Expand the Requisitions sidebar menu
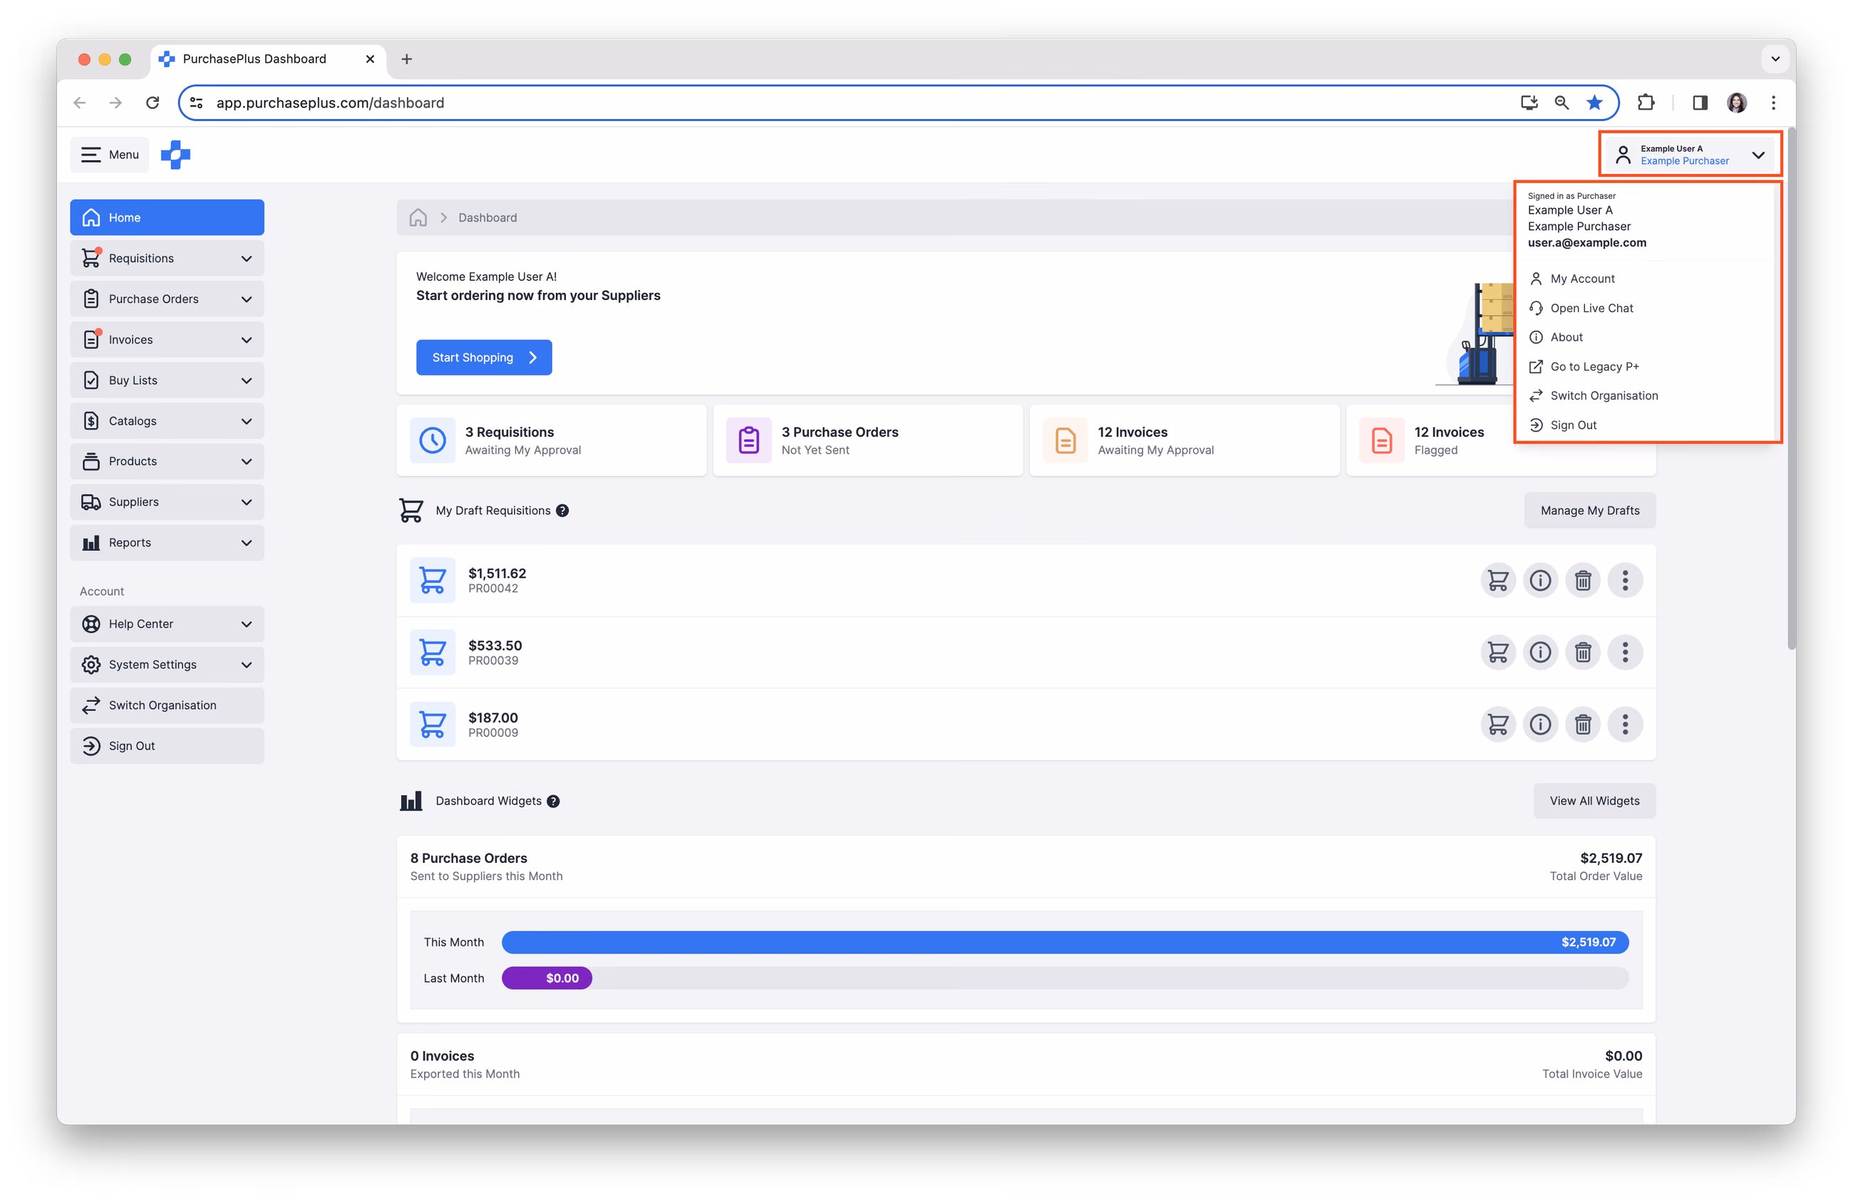Viewport: 1853px width, 1200px height. (x=167, y=259)
